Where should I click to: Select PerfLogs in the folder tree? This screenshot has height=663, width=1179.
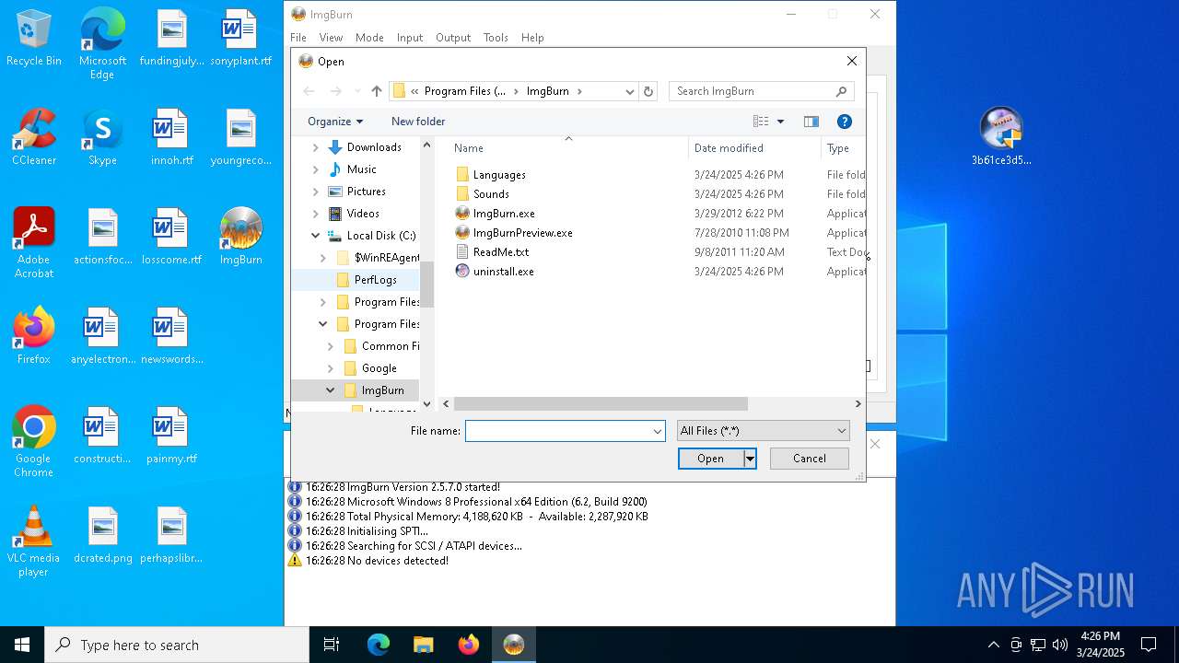coord(376,280)
